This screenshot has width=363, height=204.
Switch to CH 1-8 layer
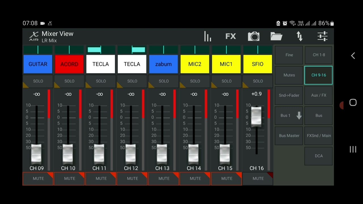pos(319,55)
